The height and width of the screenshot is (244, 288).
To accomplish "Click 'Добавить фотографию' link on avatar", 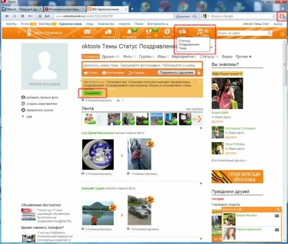I will 45,84.
